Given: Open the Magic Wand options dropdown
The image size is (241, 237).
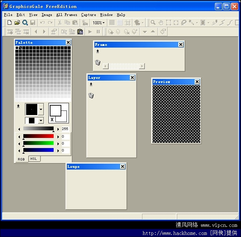Looking at the screenshot, I should click(197, 23).
